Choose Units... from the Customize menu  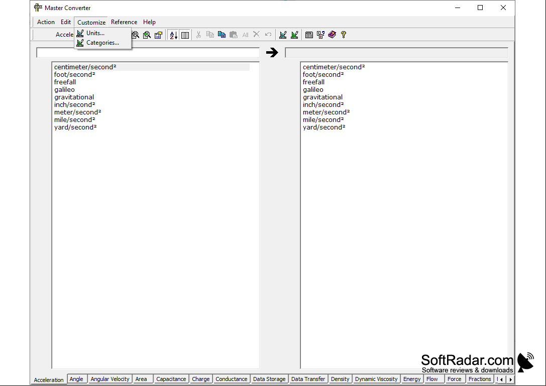click(x=103, y=33)
